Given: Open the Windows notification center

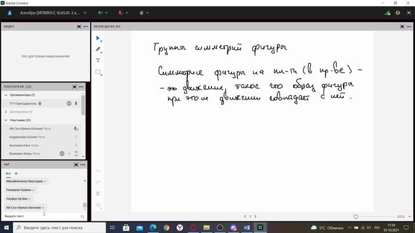Looking at the screenshot, I should pos(407,227).
